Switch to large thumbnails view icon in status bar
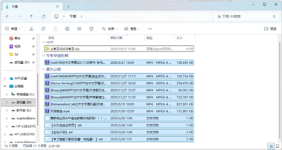This screenshot has width=282, height=150. coord(278,146)
